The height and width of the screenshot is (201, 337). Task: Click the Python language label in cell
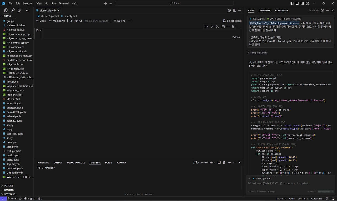coord(236,37)
